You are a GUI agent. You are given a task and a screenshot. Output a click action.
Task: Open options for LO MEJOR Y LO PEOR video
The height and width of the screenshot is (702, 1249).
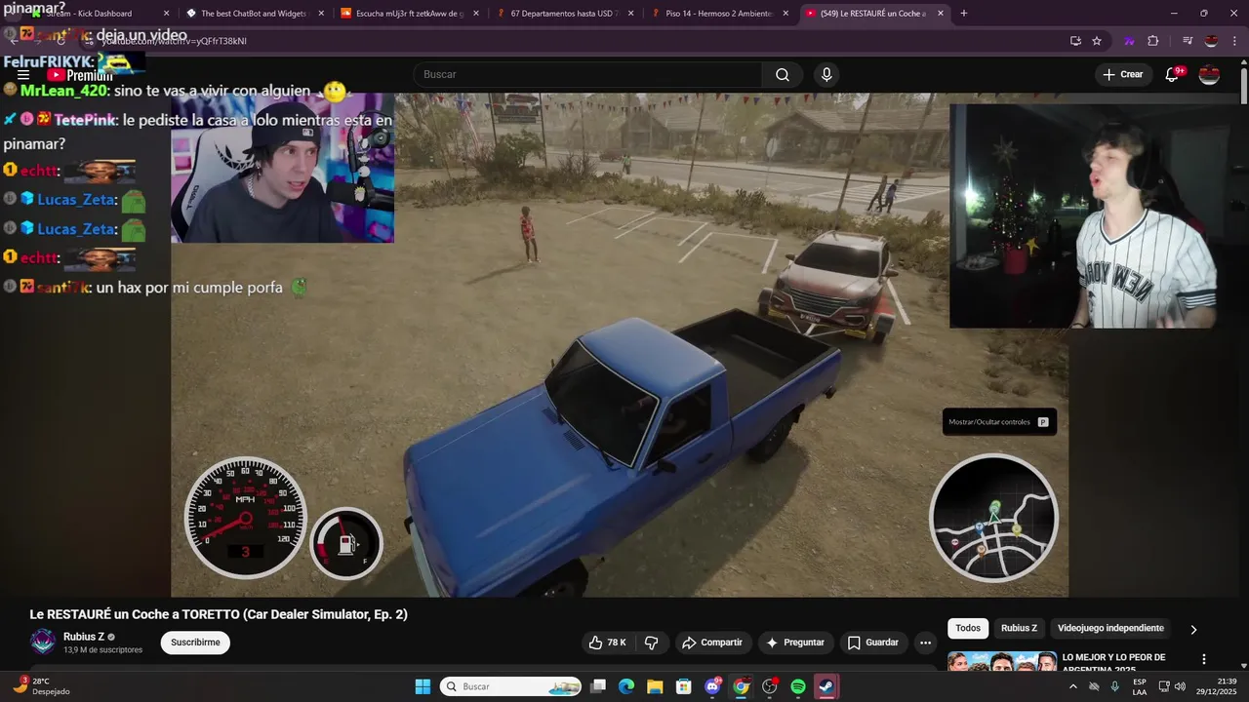[1203, 659]
